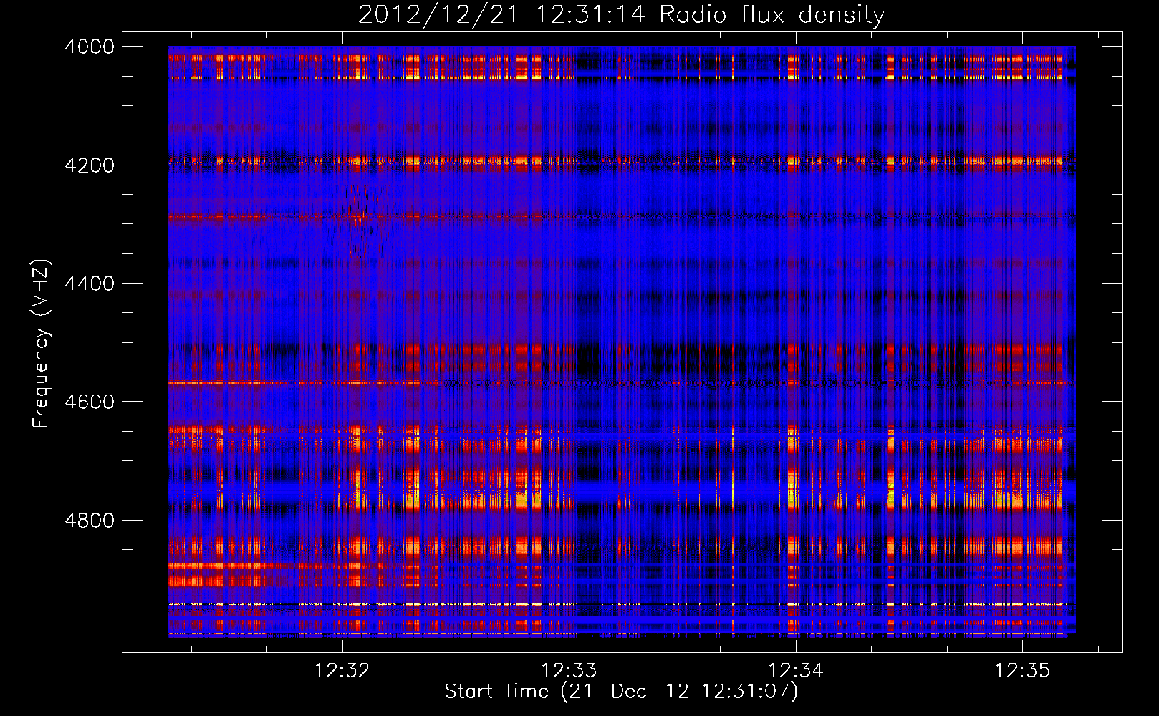The height and width of the screenshot is (716, 1159).
Task: Select the 4000 frequency tick label
Action: click(89, 47)
